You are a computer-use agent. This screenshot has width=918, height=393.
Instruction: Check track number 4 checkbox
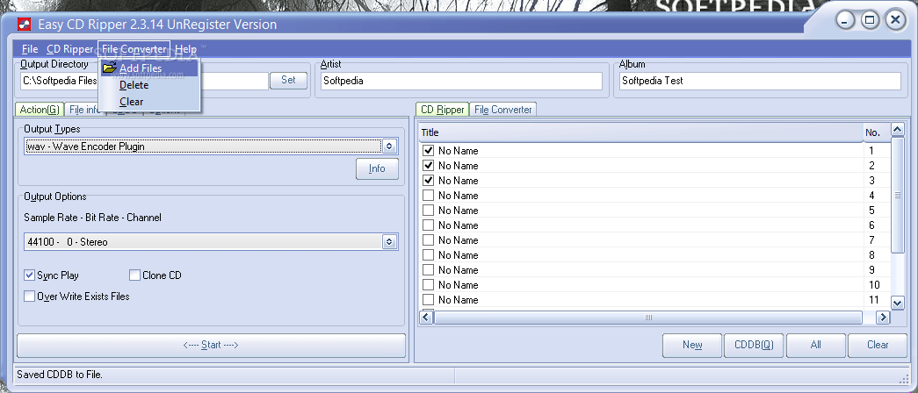428,196
